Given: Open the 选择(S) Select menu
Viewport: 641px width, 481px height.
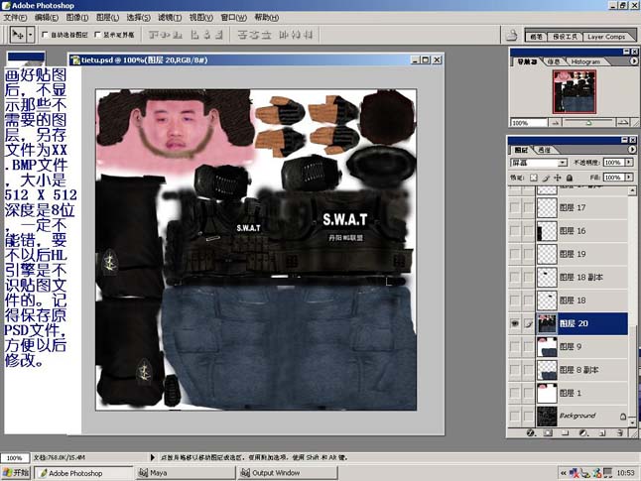Looking at the screenshot, I should (138, 18).
